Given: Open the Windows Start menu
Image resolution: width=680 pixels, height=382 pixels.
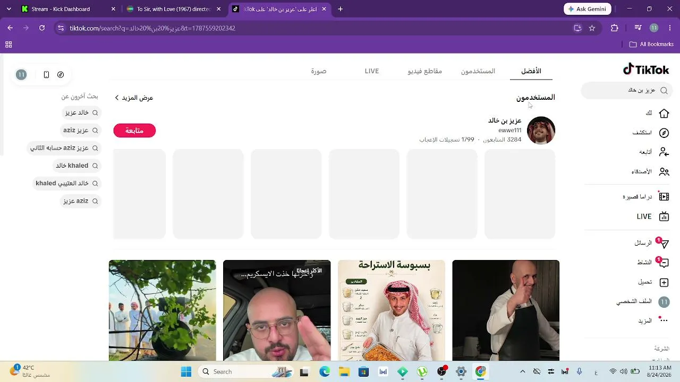Looking at the screenshot, I should pyautogui.click(x=186, y=371).
